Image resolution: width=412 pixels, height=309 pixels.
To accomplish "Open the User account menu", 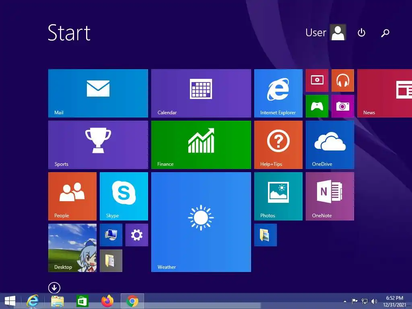I will [325, 32].
